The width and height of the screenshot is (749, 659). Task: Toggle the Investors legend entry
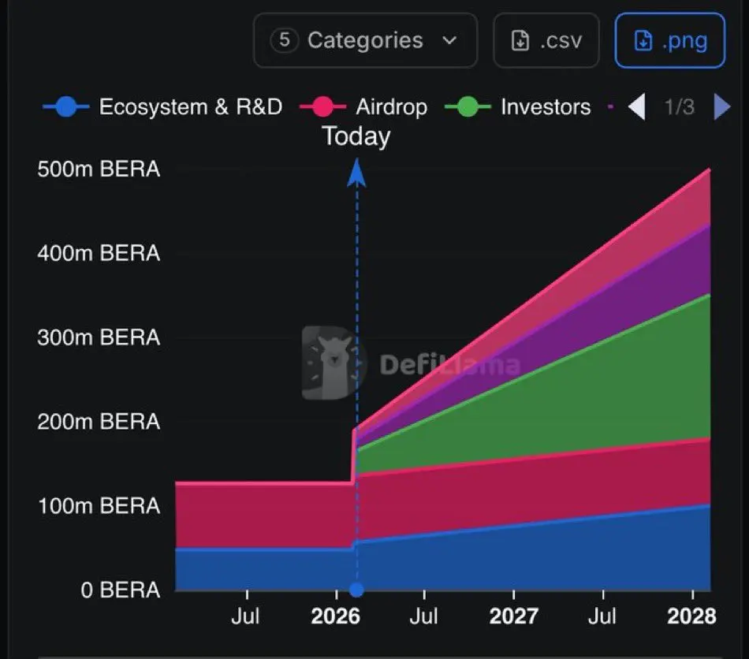point(517,106)
